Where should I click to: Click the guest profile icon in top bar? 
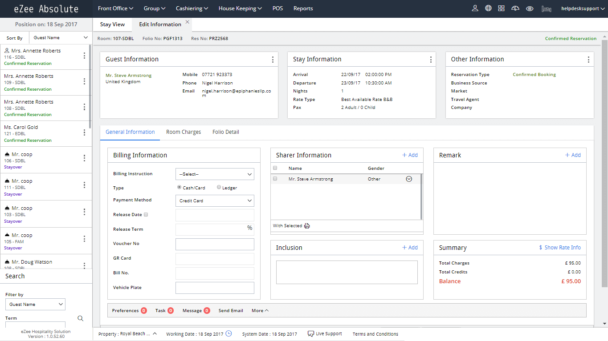475,8
